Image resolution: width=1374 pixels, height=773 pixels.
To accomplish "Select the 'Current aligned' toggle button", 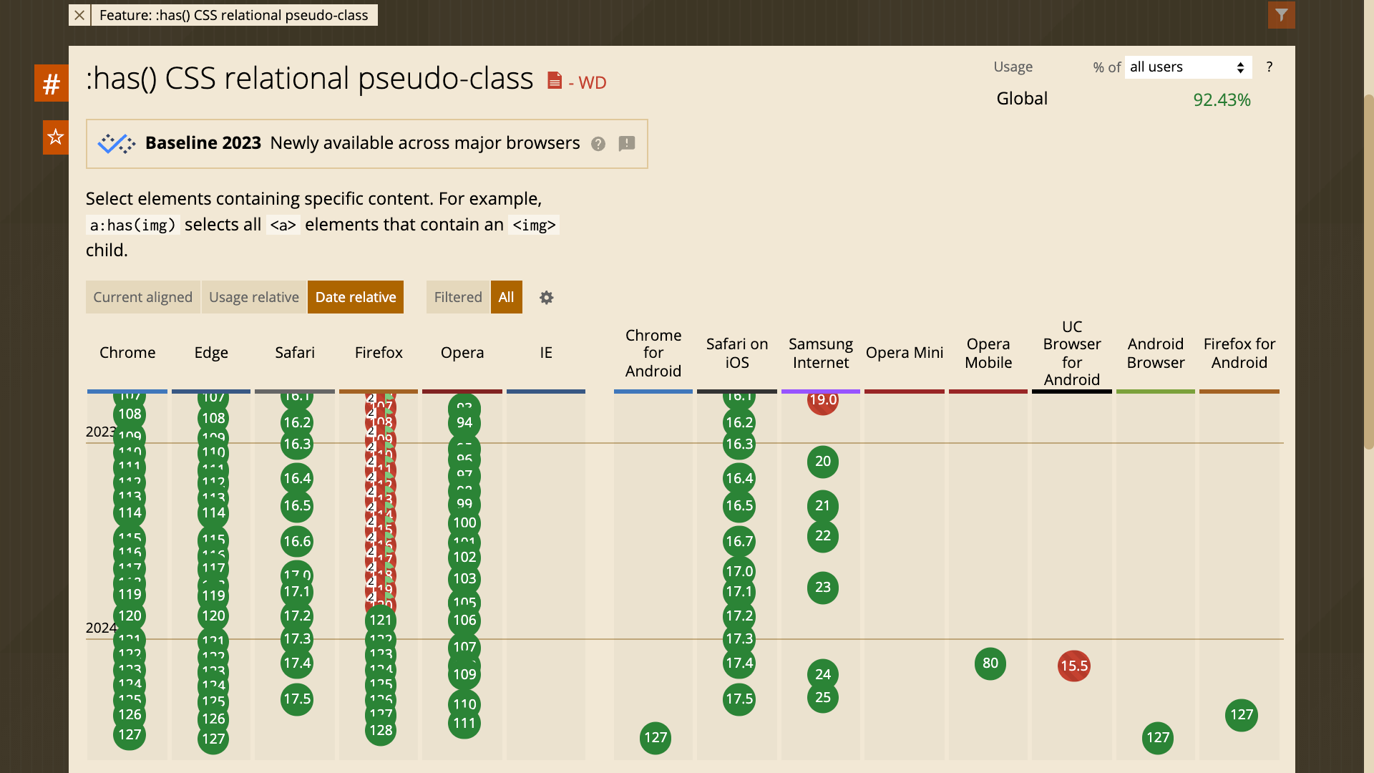I will pyautogui.click(x=142, y=296).
